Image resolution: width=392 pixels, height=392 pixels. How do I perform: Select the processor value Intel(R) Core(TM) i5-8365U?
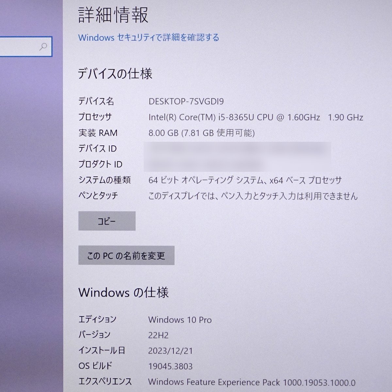click(x=201, y=117)
